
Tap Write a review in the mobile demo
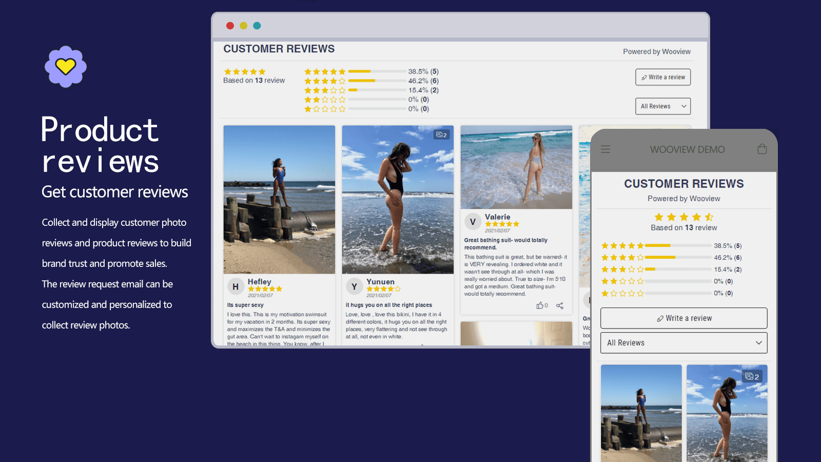(x=683, y=318)
